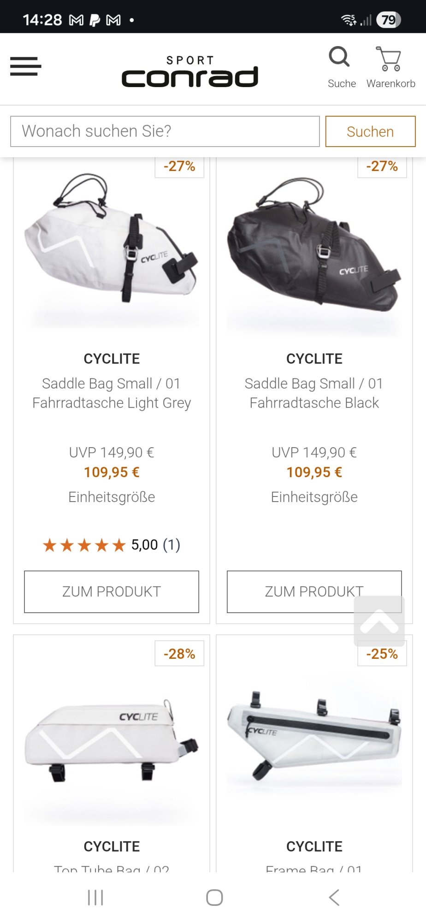Tap the -28% discount badge

tap(179, 654)
